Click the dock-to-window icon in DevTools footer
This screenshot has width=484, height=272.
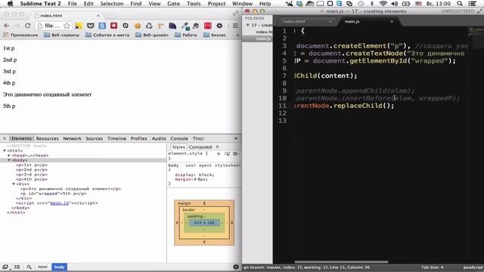click(x=5, y=267)
